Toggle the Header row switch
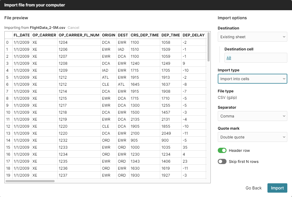The image size is (292, 197). (222, 150)
